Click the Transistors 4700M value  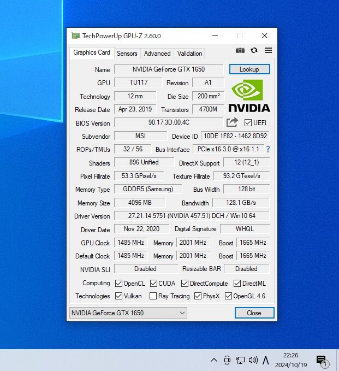(x=208, y=109)
